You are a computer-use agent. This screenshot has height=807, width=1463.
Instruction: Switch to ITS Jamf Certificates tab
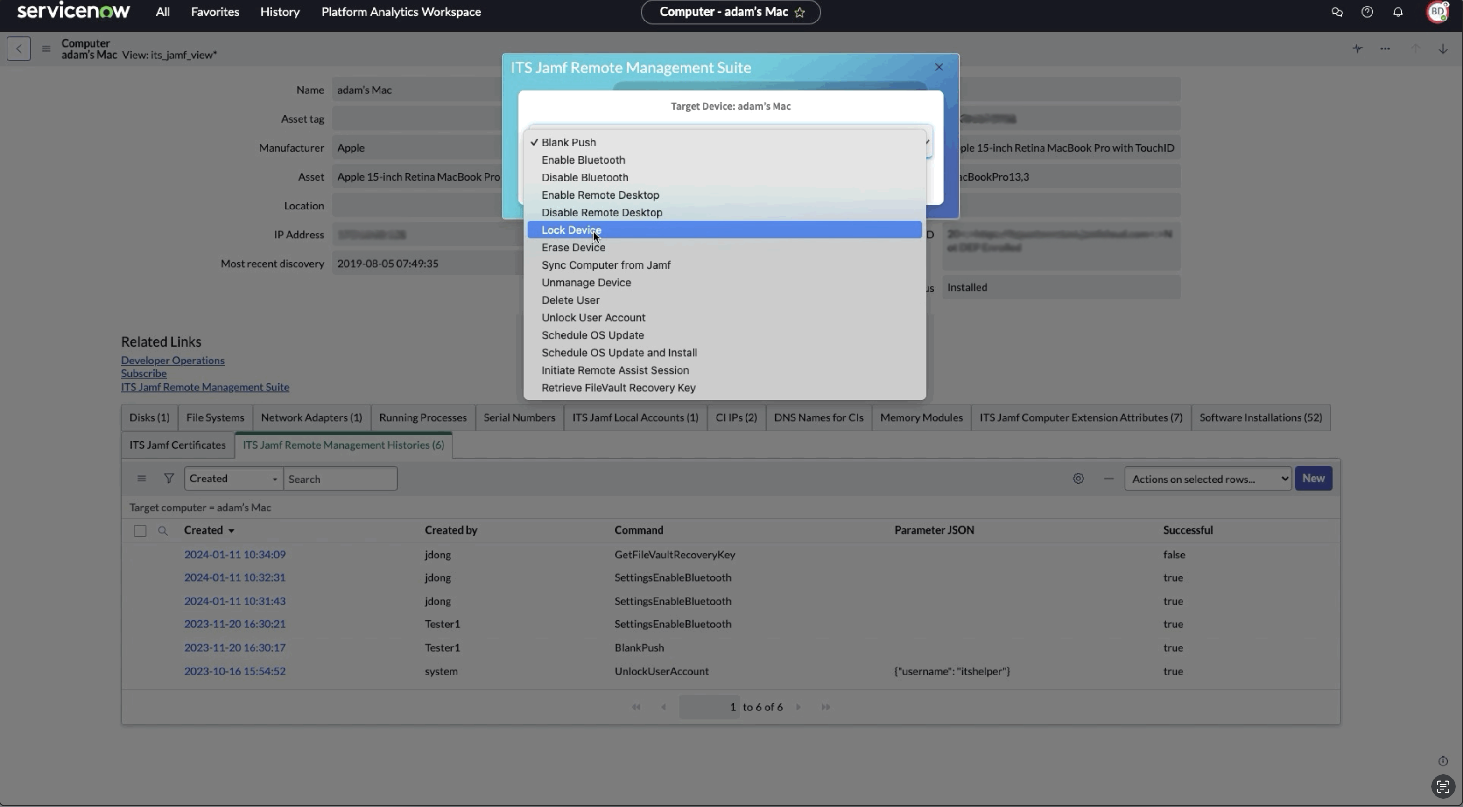(x=177, y=445)
